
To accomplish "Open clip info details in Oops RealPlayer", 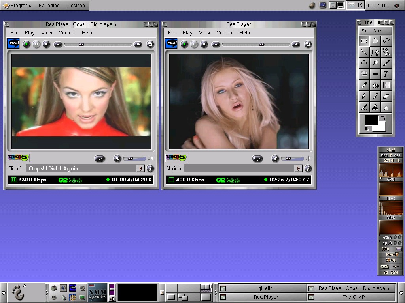I will 150,168.
